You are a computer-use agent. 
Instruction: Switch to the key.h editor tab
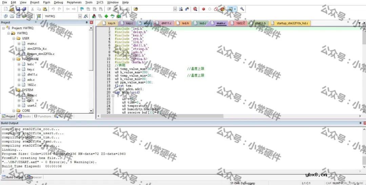tap(109, 23)
